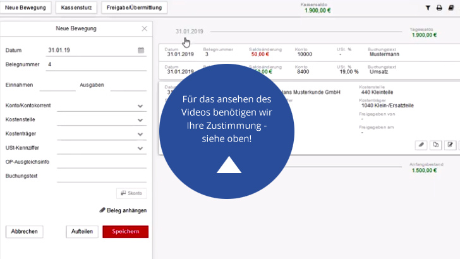Click the print icon in top toolbar

coord(439,8)
